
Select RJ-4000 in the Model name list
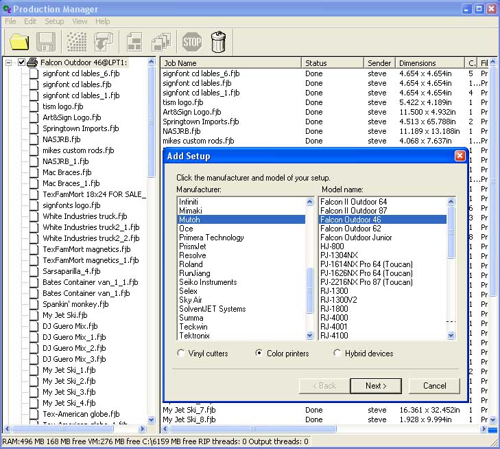click(382, 317)
